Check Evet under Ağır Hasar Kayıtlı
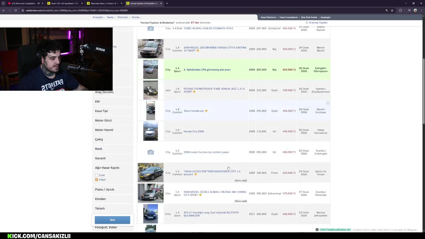Image resolution: width=425 pixels, height=239 pixels. pyautogui.click(x=97, y=175)
